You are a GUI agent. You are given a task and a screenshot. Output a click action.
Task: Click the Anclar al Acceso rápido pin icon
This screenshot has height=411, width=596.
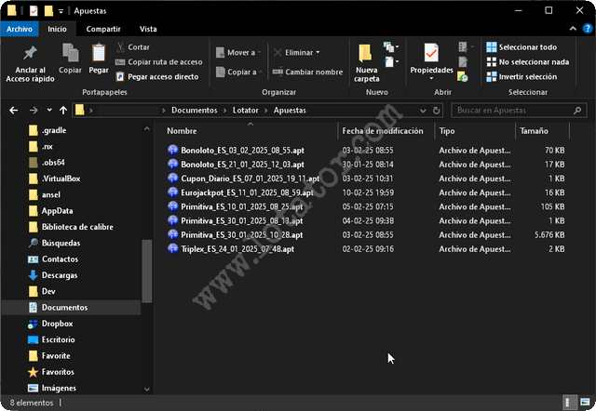30,56
